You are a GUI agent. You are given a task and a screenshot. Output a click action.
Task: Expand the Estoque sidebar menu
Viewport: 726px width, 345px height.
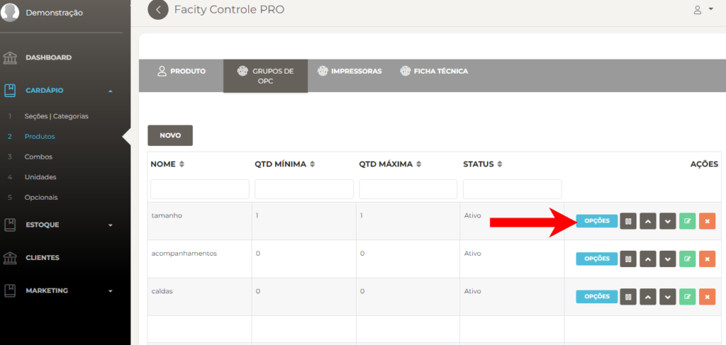click(110, 225)
